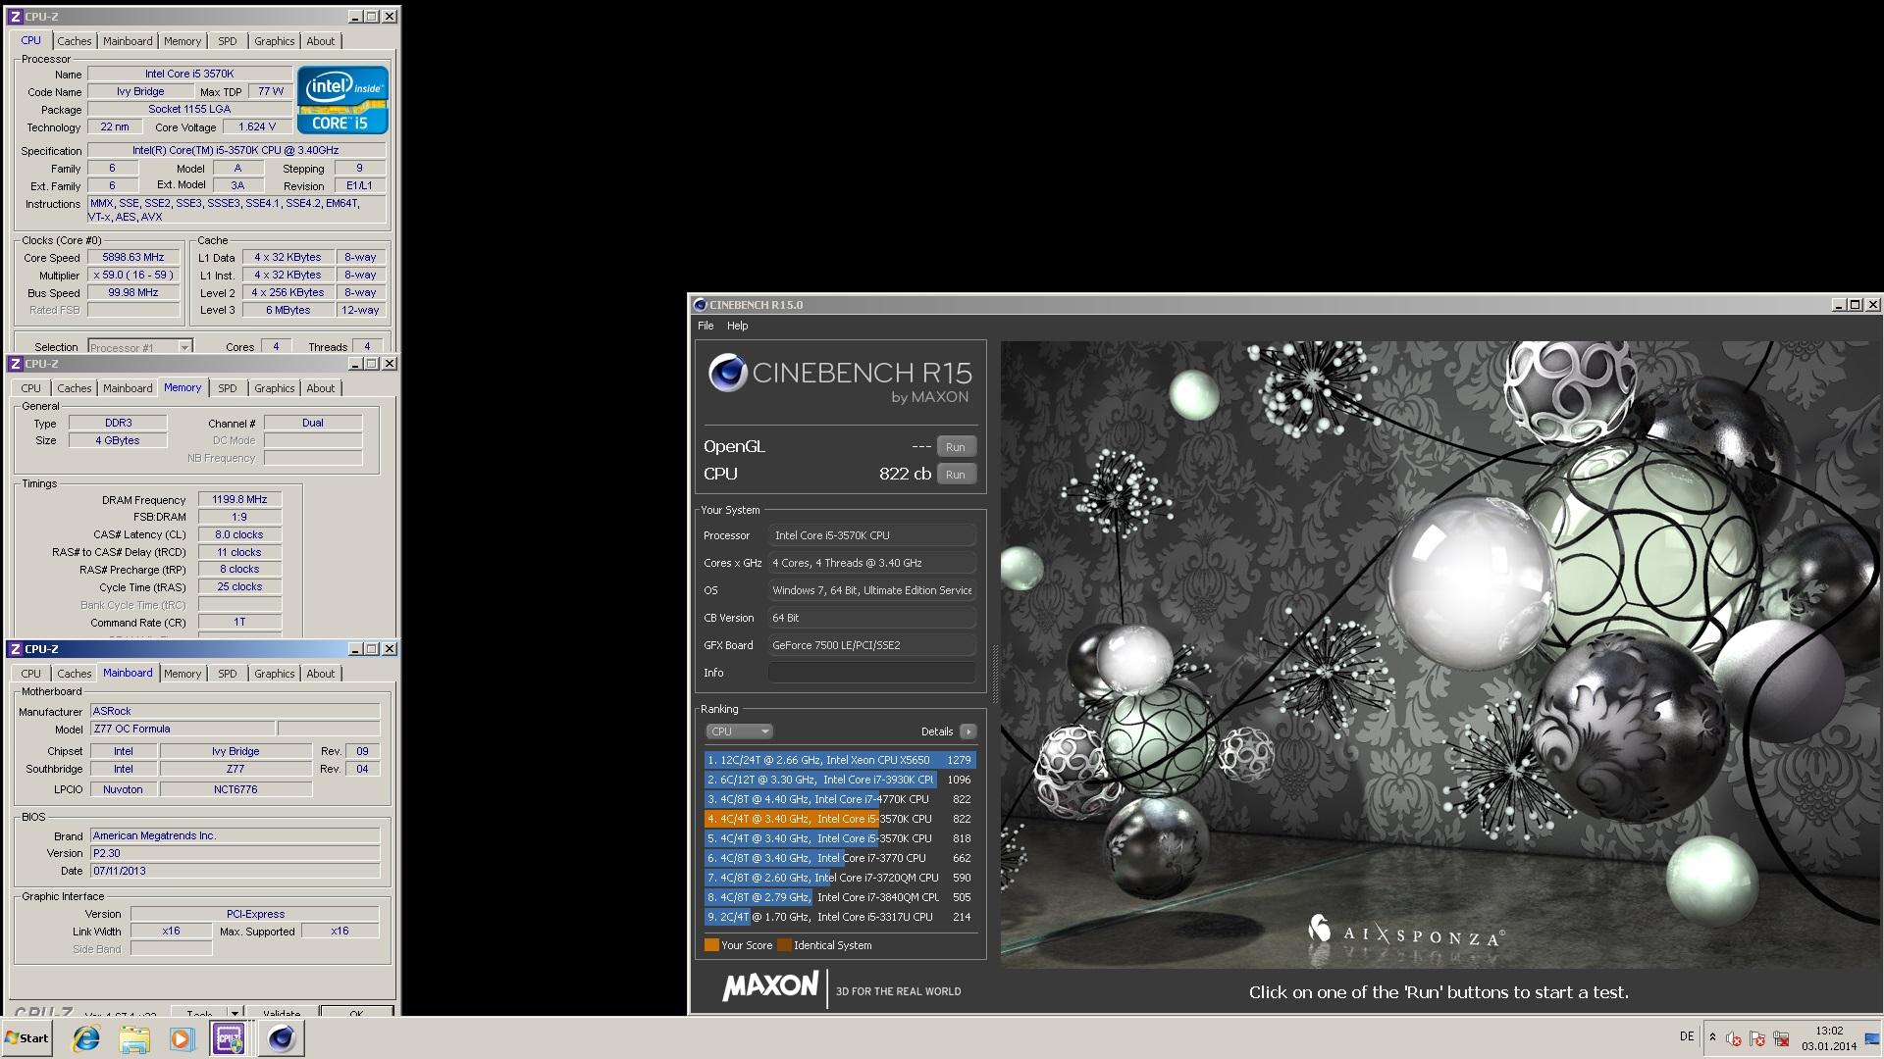Click the Multiplier value x 59.0
The width and height of the screenshot is (1884, 1059).
[133, 275]
